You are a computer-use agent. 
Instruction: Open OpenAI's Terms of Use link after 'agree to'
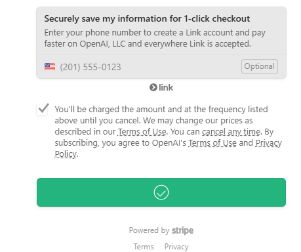(212, 143)
